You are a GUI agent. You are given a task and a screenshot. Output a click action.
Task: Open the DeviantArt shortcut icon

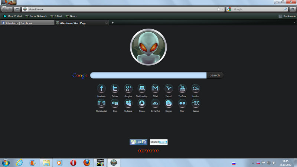(155, 104)
